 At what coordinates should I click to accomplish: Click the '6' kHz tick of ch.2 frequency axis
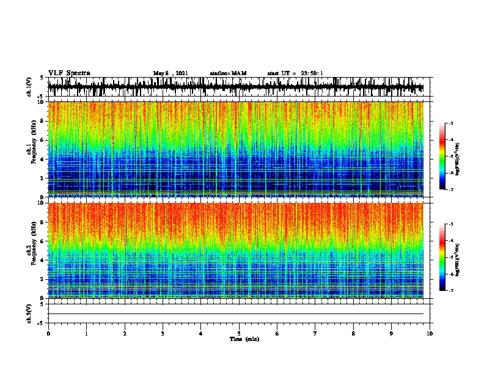point(42,241)
